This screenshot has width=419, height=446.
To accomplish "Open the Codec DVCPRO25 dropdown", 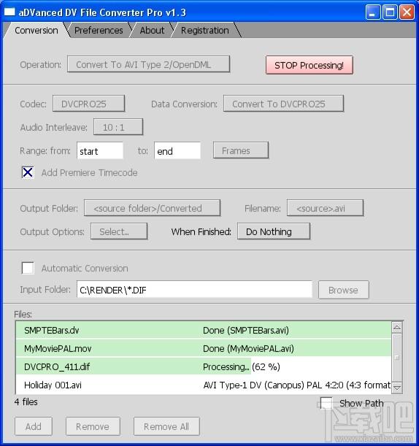I will [88, 103].
